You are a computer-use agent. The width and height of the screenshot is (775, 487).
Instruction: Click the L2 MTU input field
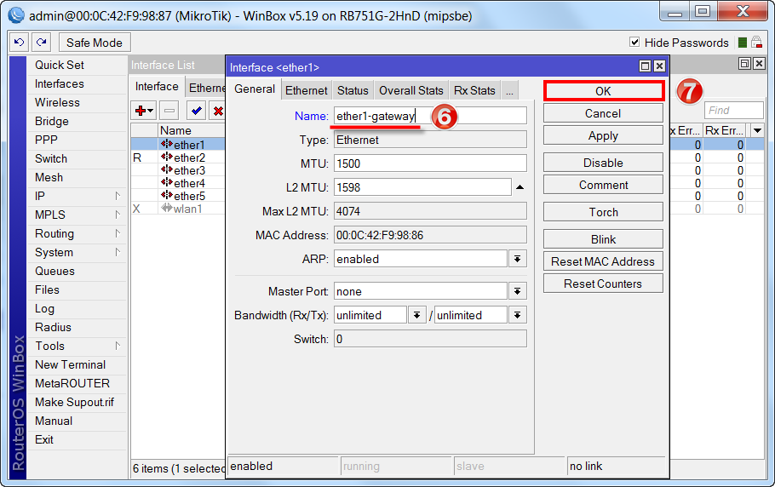point(422,187)
